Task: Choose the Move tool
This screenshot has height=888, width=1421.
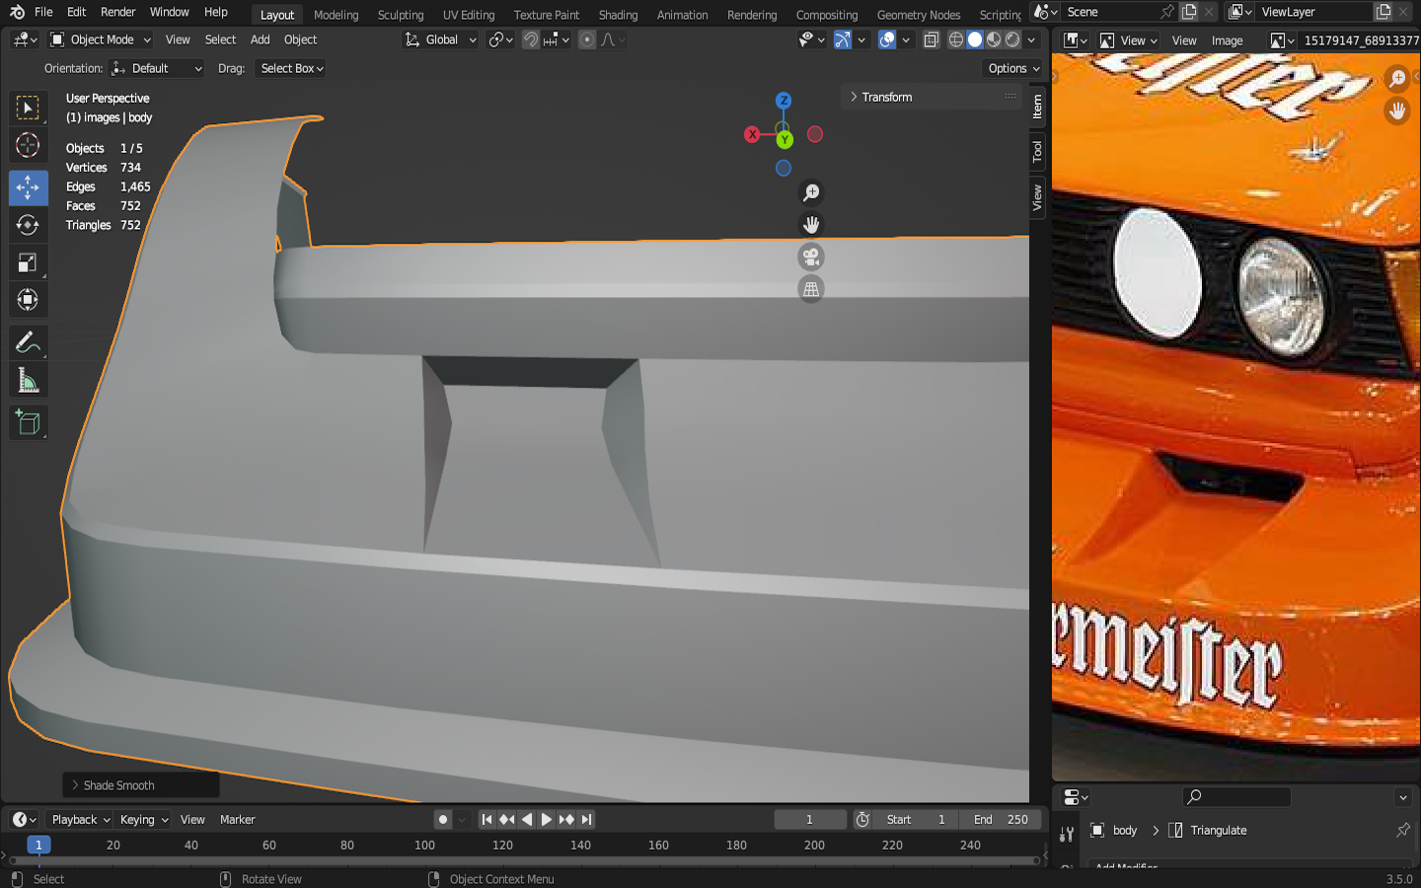Action: [x=28, y=187]
